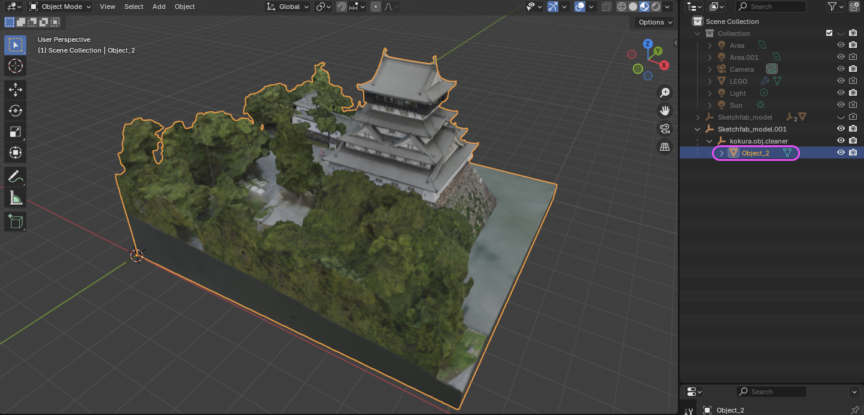Open the View menu
The width and height of the screenshot is (864, 415).
pyautogui.click(x=108, y=7)
